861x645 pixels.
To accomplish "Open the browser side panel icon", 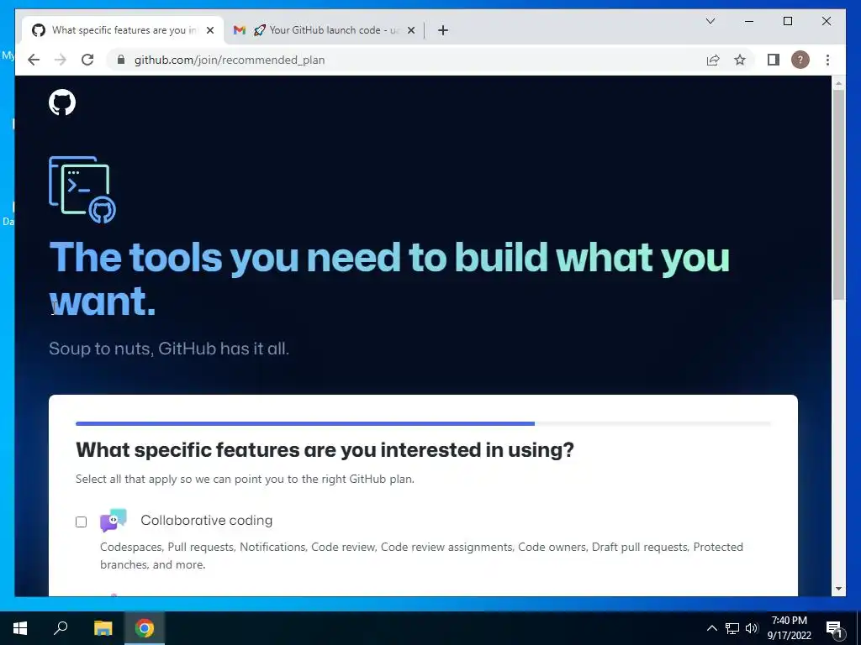I will (774, 60).
